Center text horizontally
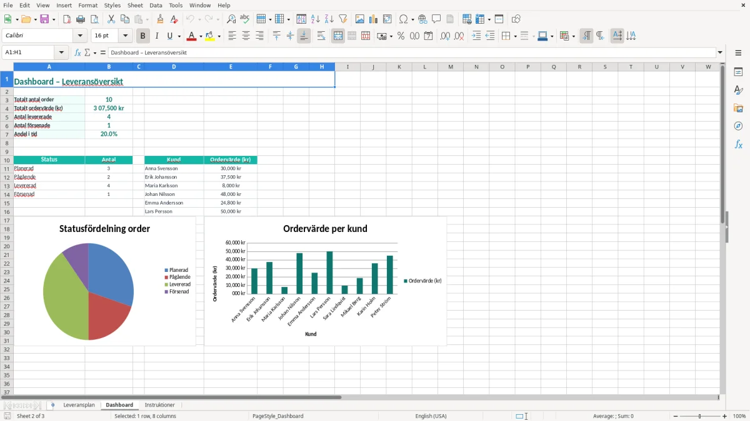750x421 pixels. point(246,36)
